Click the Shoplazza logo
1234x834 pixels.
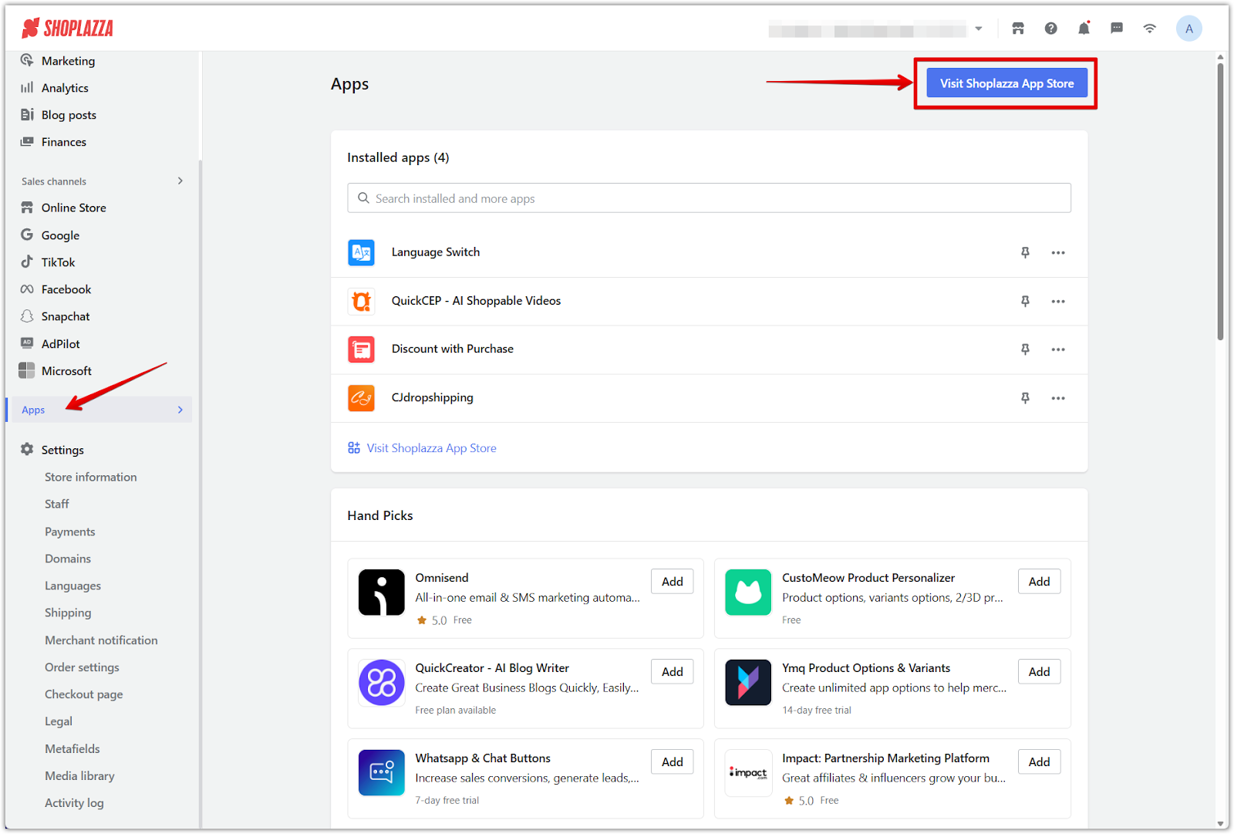click(x=67, y=29)
